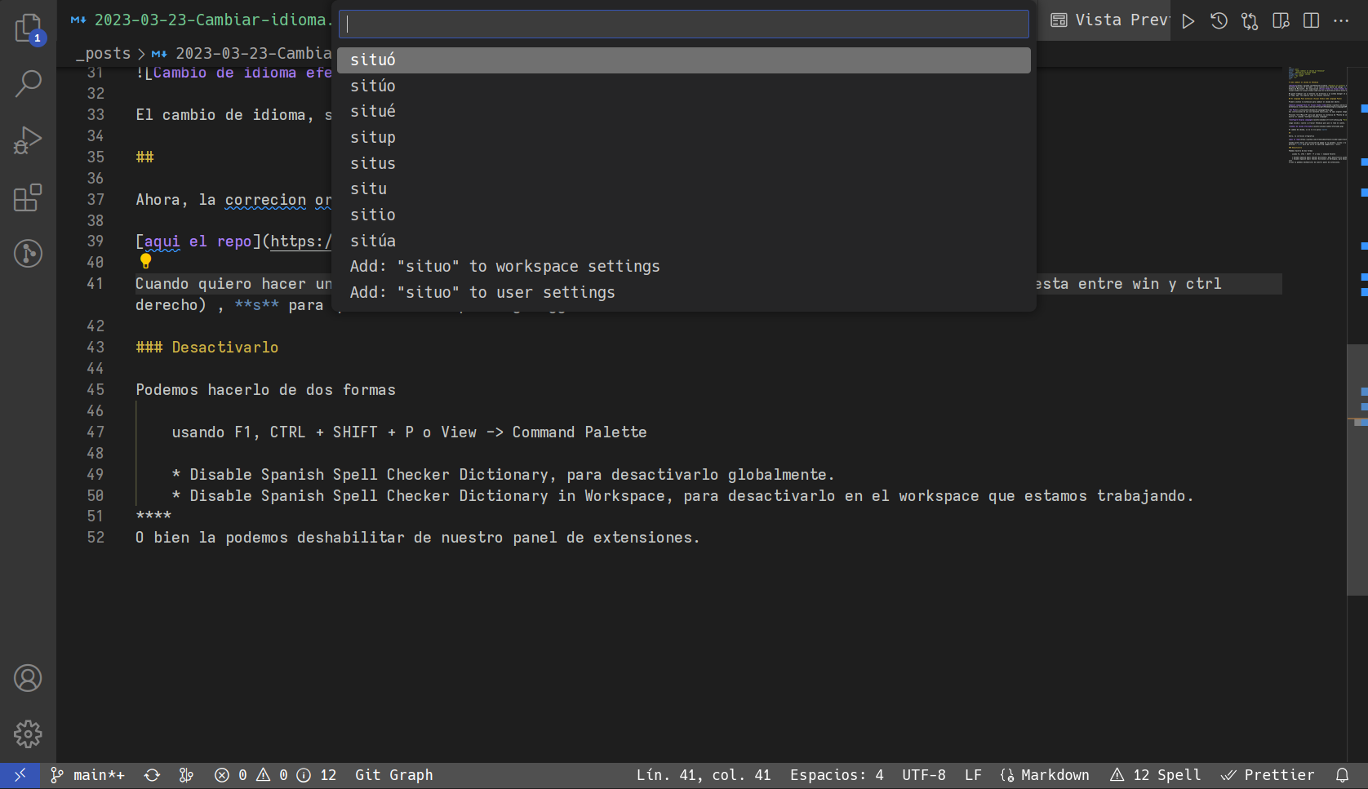Change line ending via LF
The image size is (1368, 789).
point(973,775)
